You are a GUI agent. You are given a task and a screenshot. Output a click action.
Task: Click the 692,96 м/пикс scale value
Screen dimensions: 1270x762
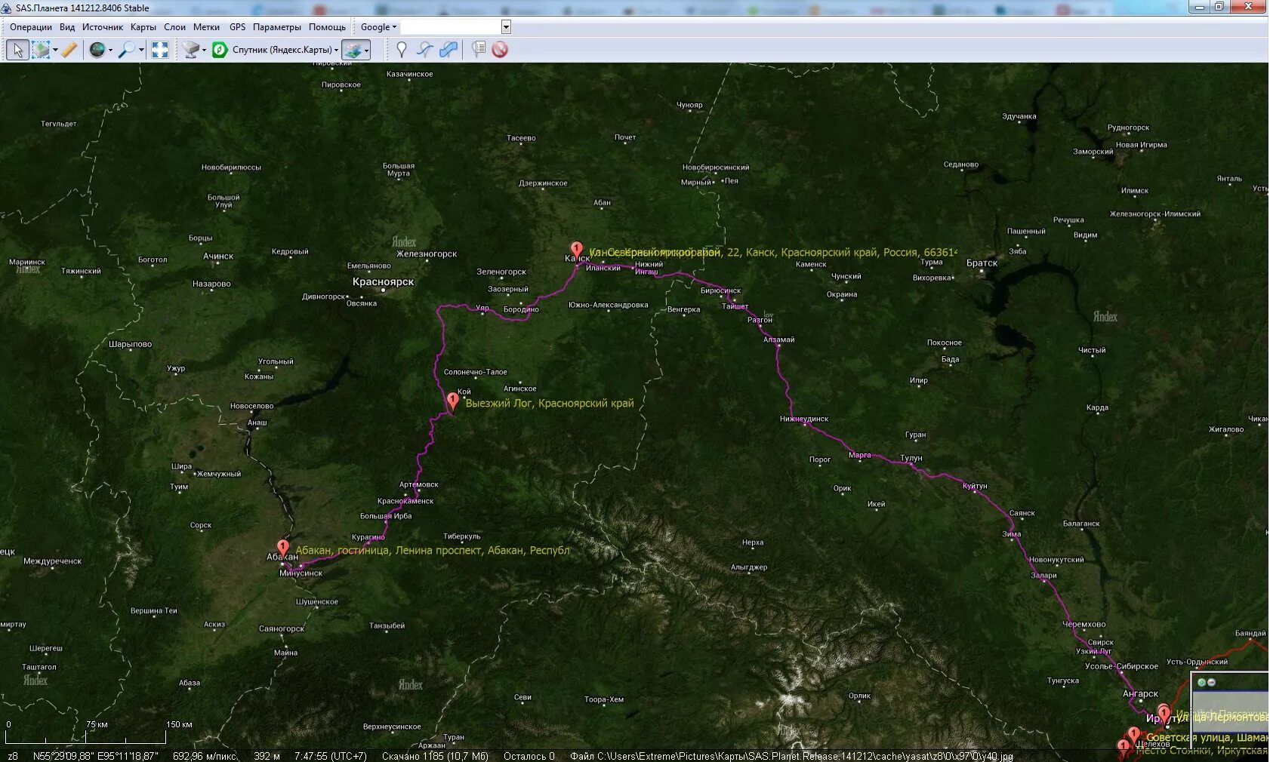coord(205,756)
